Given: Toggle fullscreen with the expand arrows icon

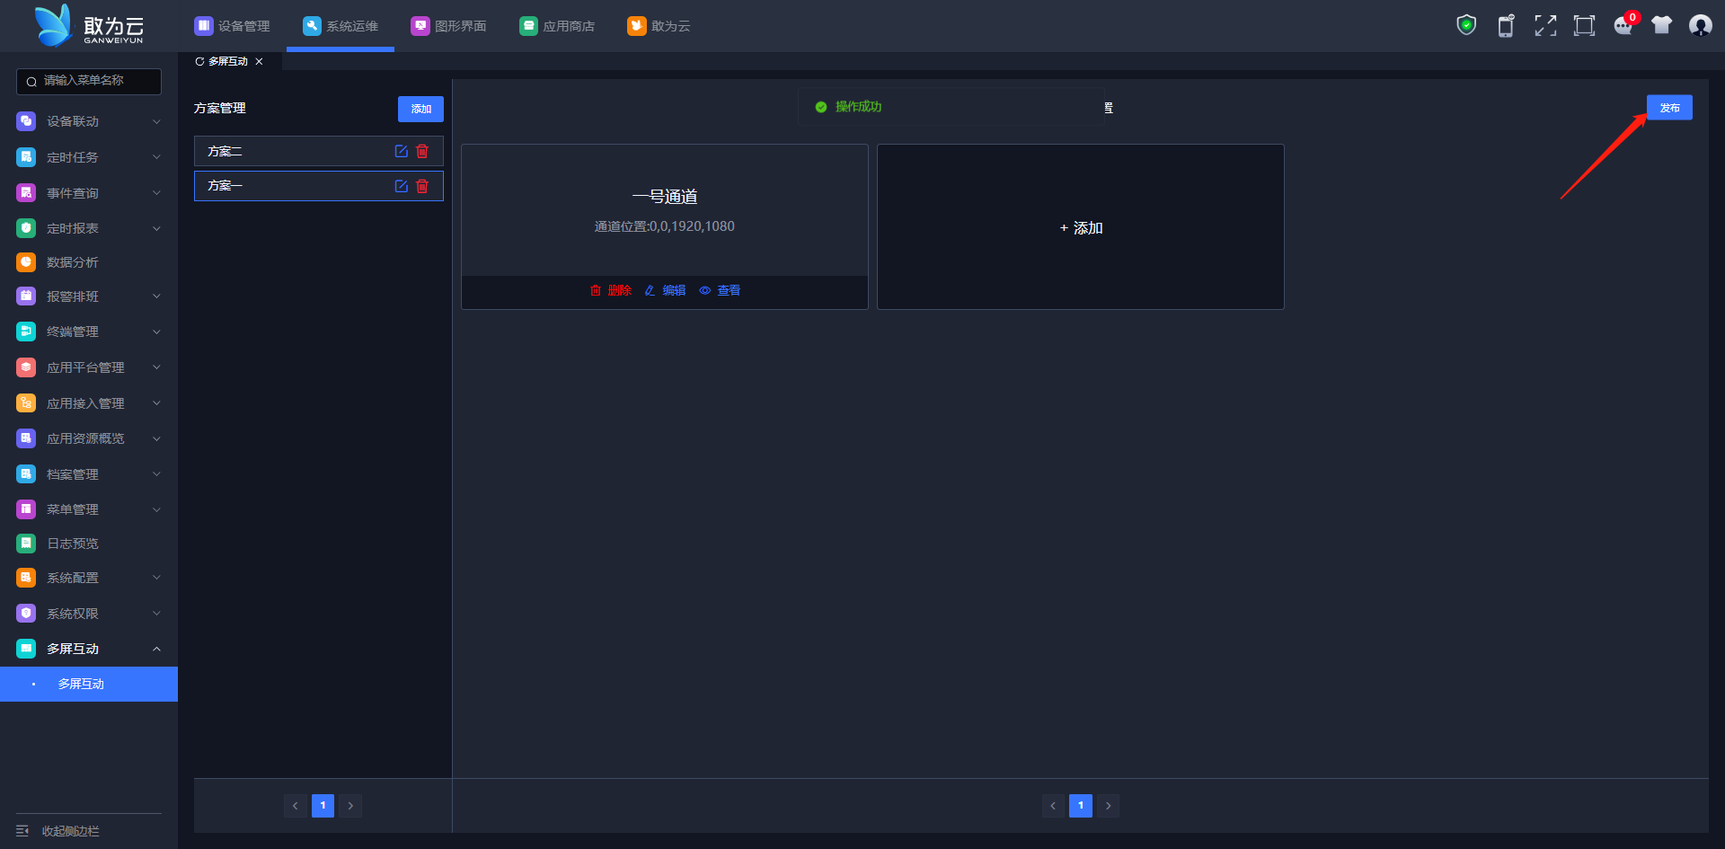Looking at the screenshot, I should pos(1545,25).
